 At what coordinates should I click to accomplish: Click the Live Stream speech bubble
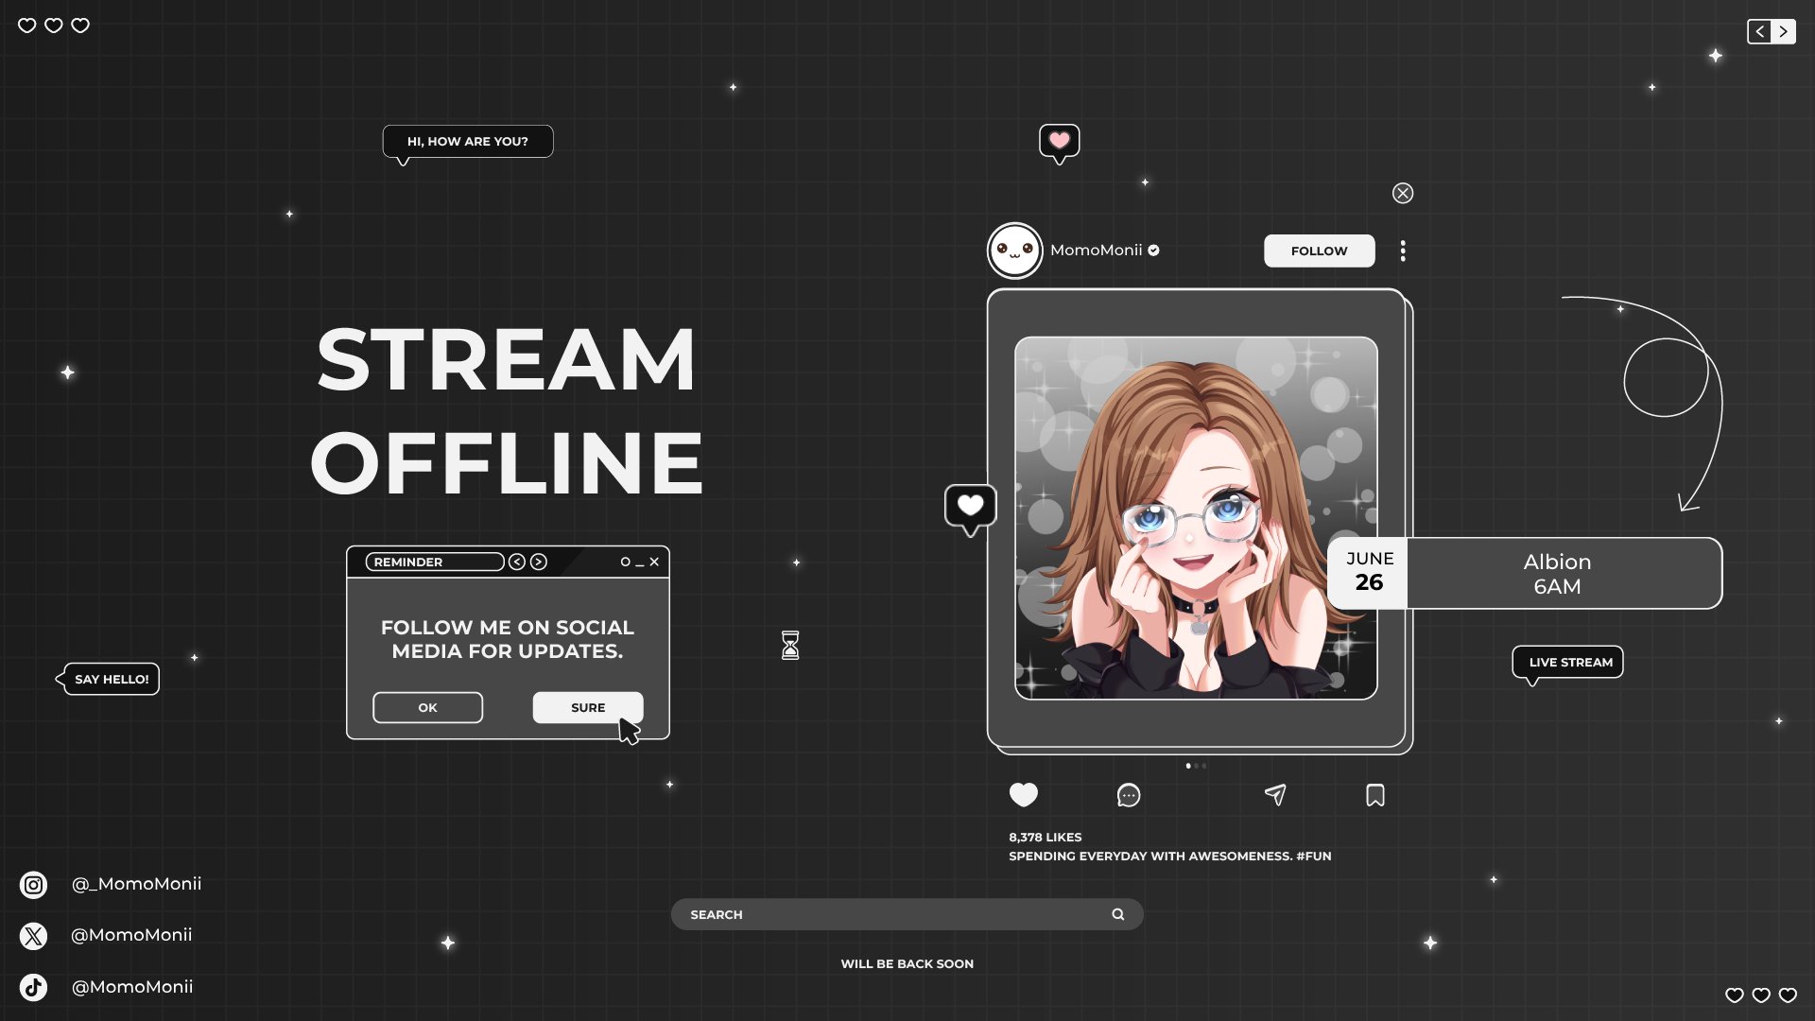click(1568, 663)
